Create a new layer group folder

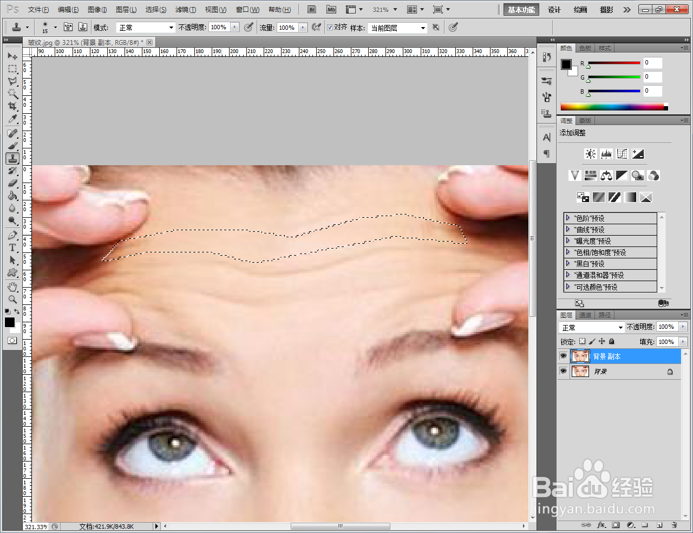(645, 525)
